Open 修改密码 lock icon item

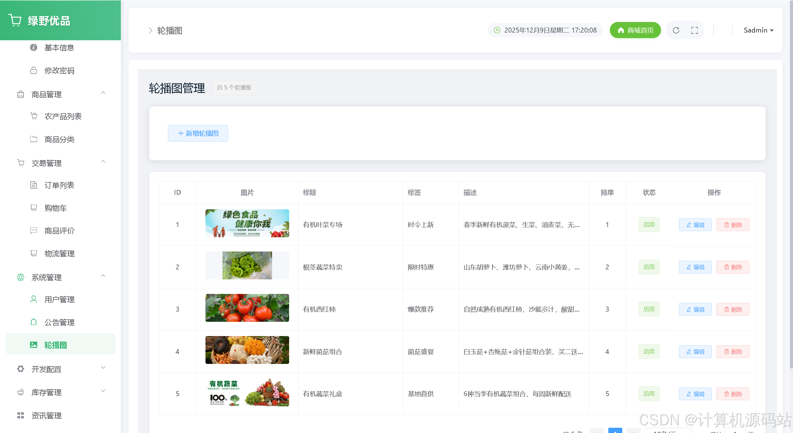coord(33,71)
